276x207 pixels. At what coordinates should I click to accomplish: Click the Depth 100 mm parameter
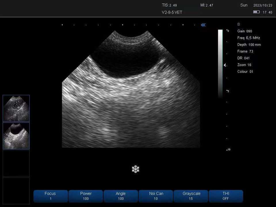click(x=249, y=45)
